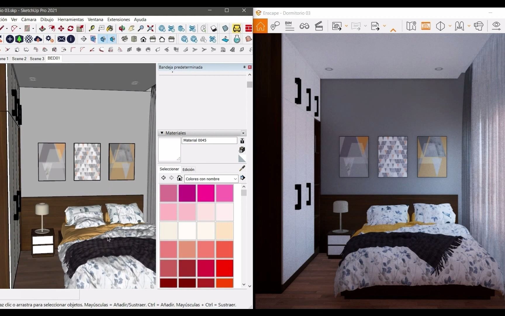
Task: Toggle the pin icon on Bandeja predeterminada
Action: pos(244,67)
